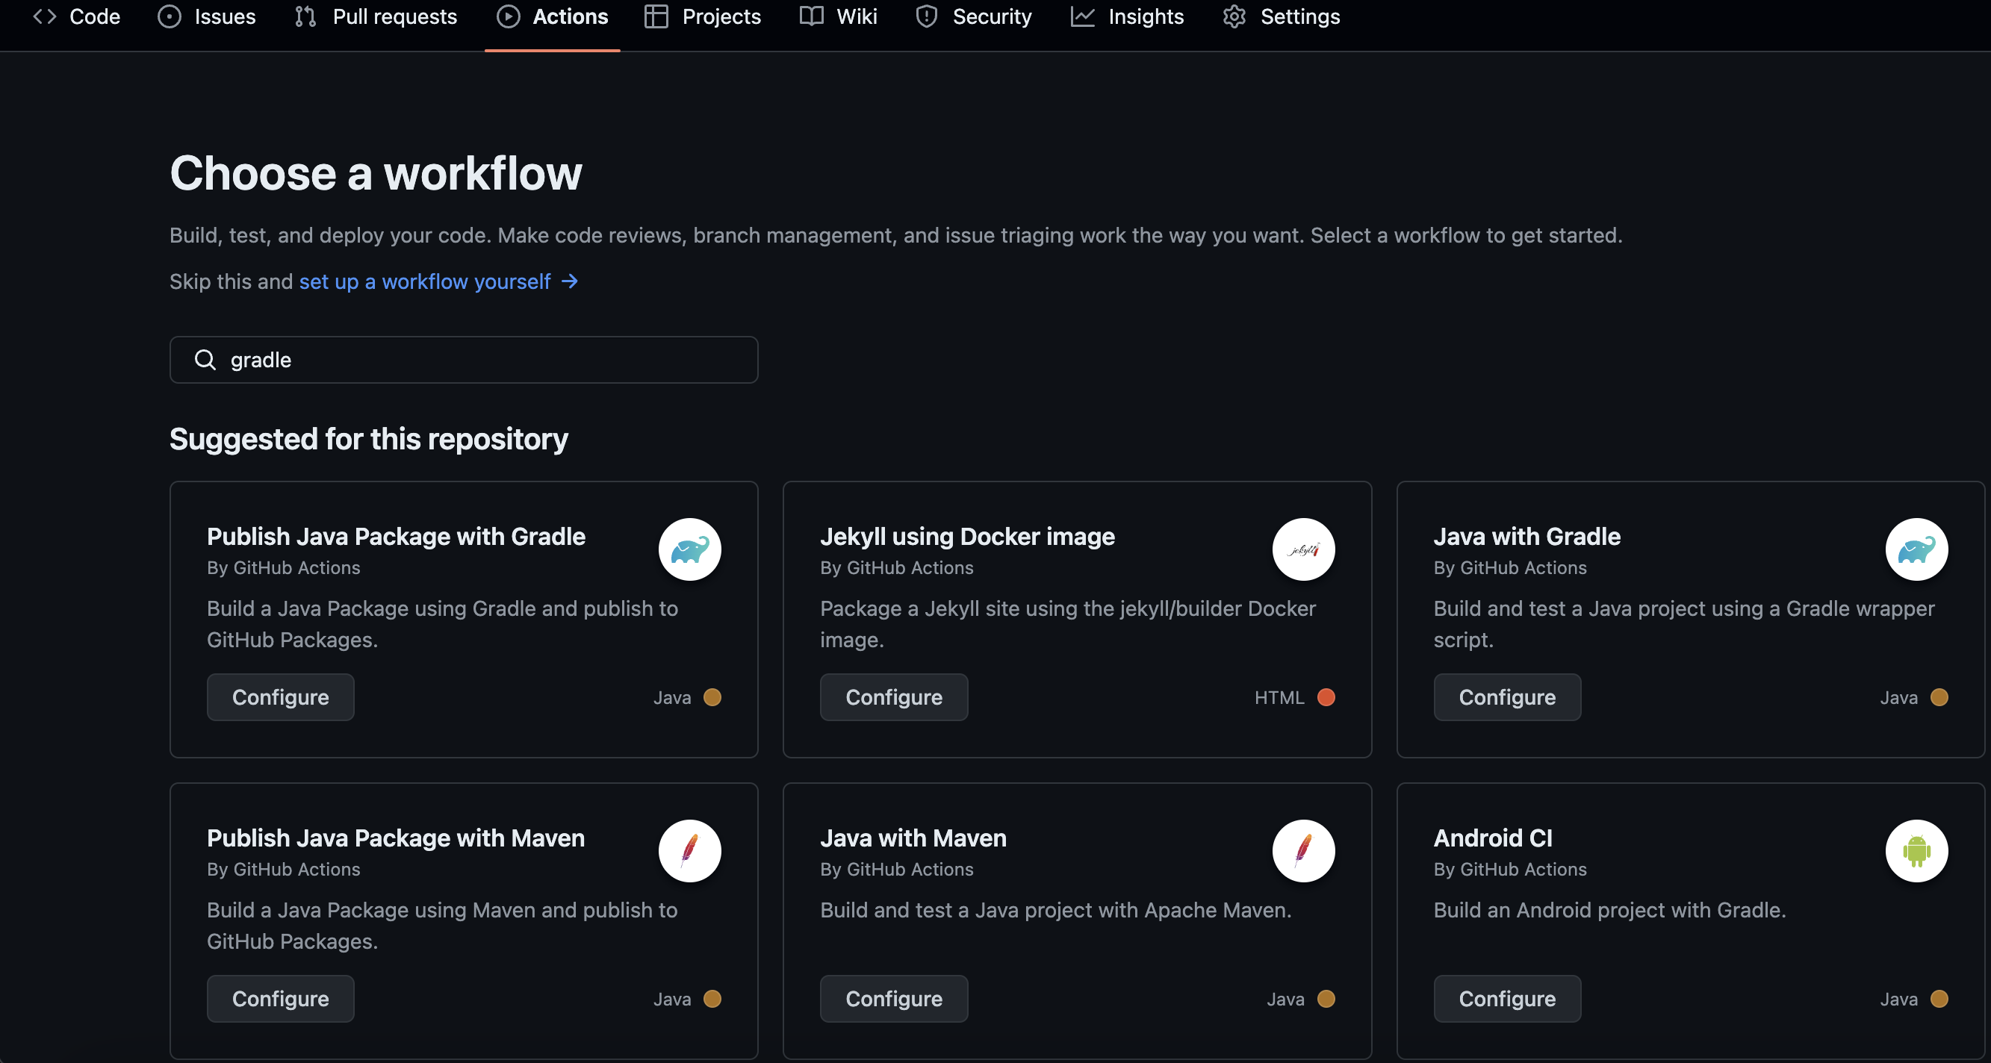Configure the Android CI workflow
The width and height of the screenshot is (1991, 1063).
1506,998
